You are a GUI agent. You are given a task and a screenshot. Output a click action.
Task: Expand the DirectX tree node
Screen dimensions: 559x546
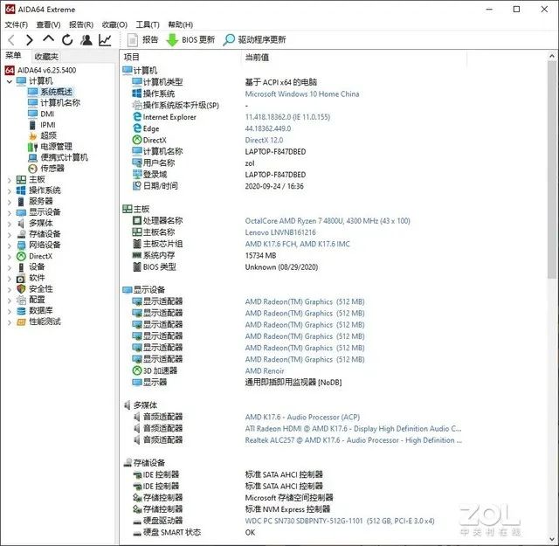pos(10,257)
